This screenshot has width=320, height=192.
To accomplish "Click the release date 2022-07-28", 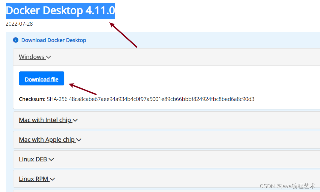I will [19, 24].
